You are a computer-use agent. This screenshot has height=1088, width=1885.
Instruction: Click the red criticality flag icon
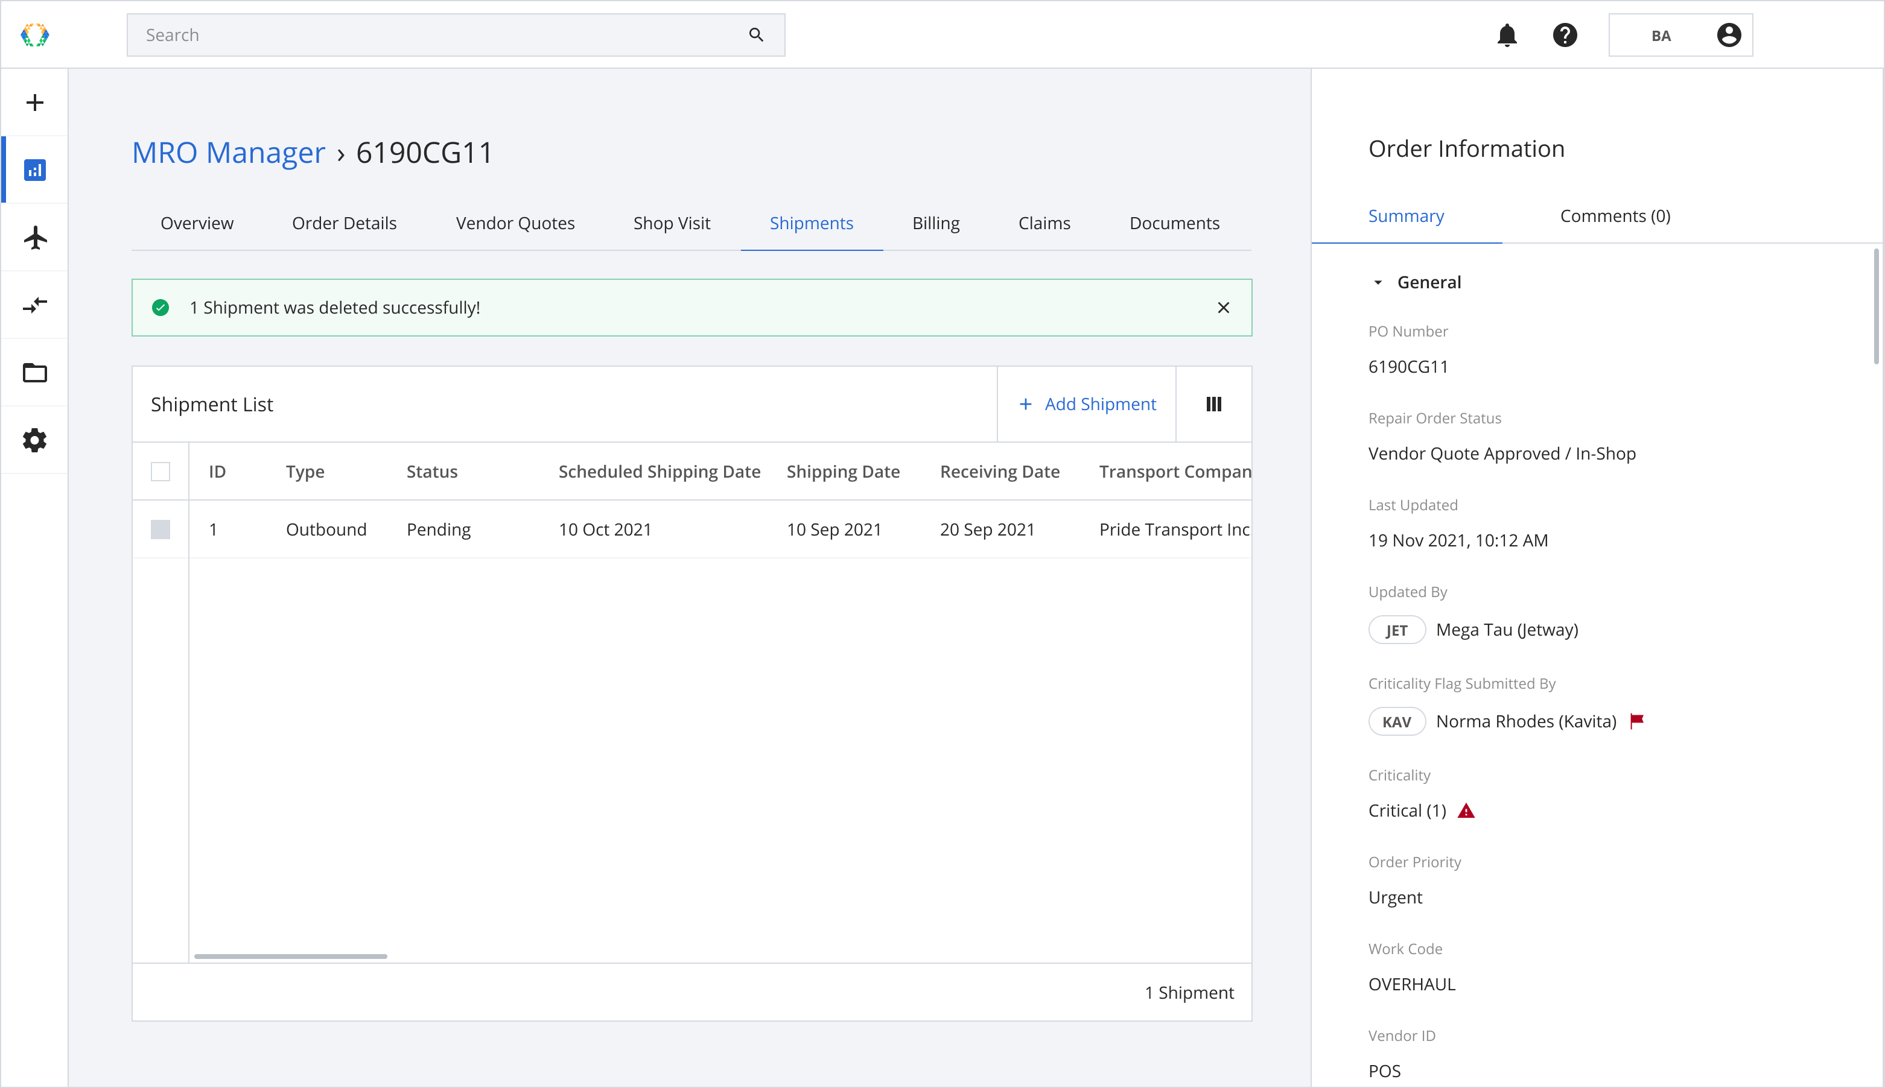coord(1637,721)
